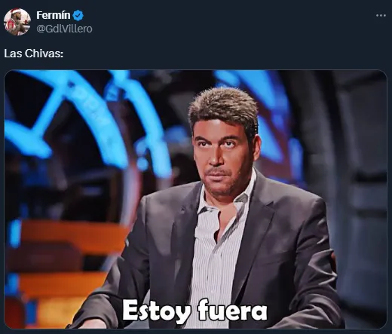
Task: Click the word fuera in the caption
Action: click(232, 311)
